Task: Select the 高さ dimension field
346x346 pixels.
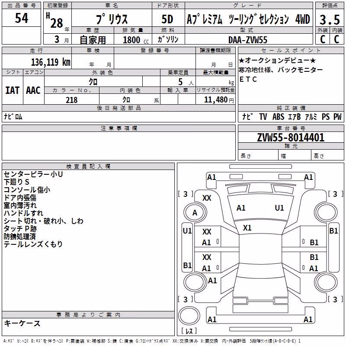Action: (327, 156)
